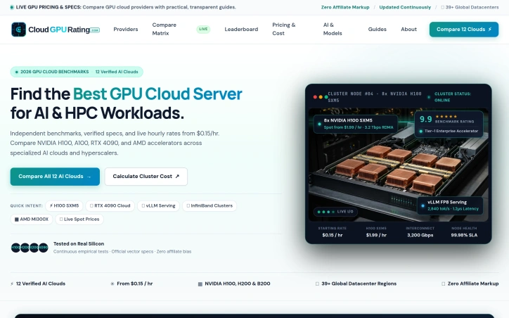Click the yellow window dot on cluster card

click(x=321, y=97)
